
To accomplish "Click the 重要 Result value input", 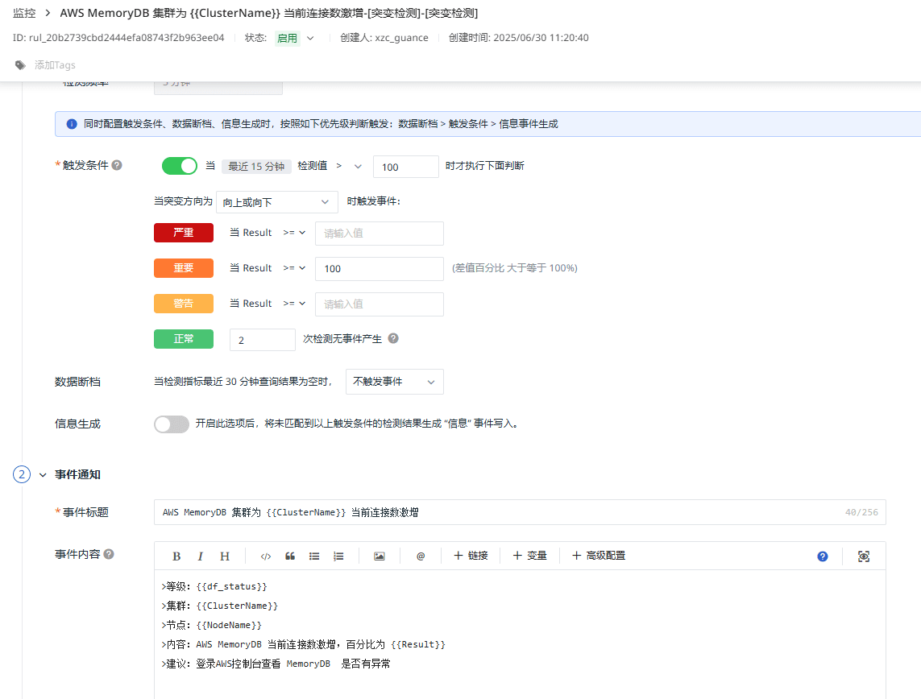I will pos(380,269).
